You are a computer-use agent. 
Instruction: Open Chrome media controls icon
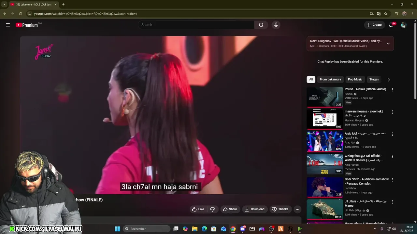(x=396, y=14)
